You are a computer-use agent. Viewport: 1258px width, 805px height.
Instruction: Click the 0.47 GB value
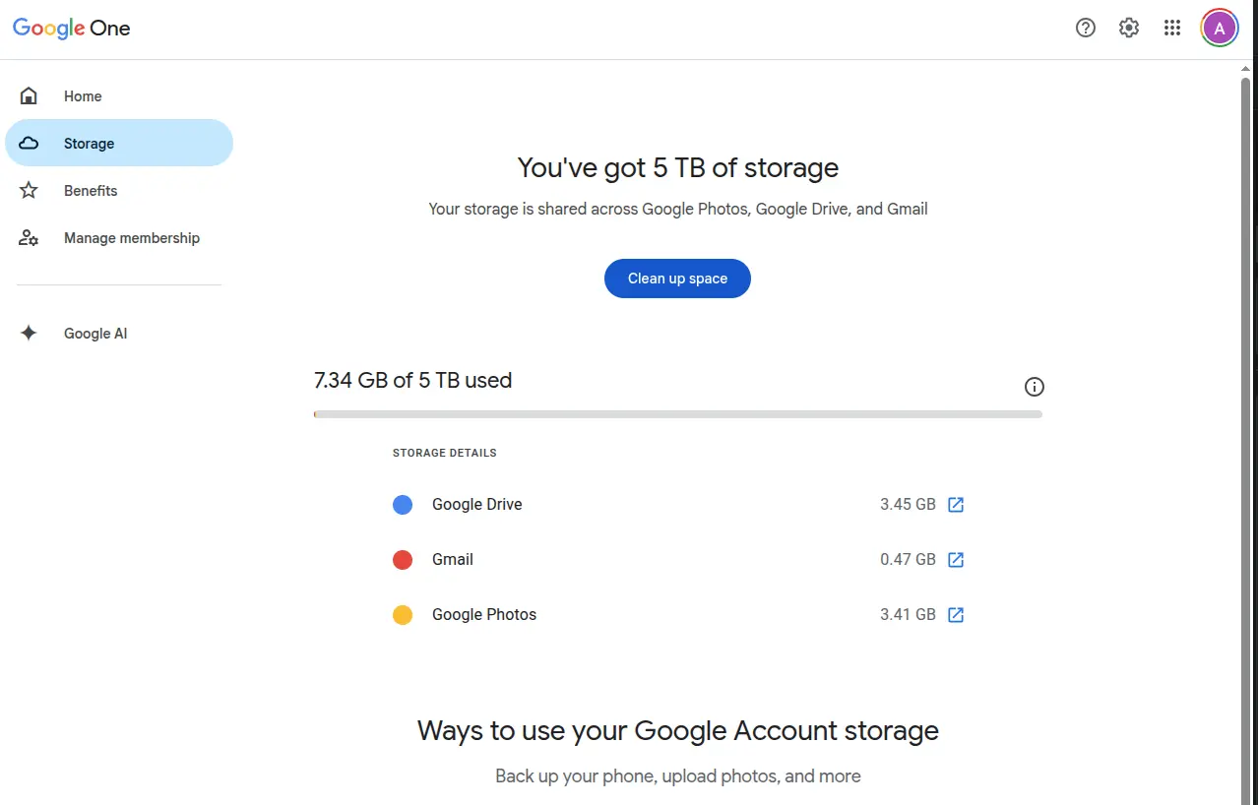908,559
